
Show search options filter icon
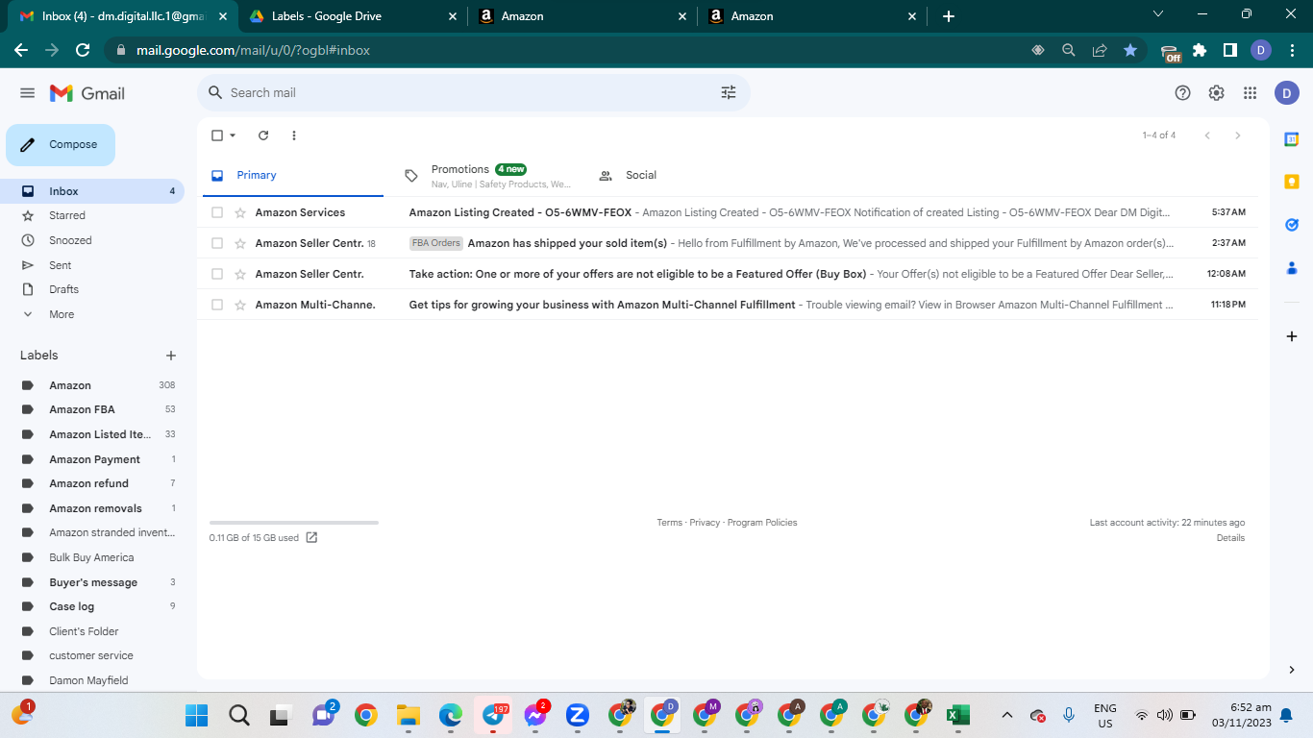coord(729,93)
